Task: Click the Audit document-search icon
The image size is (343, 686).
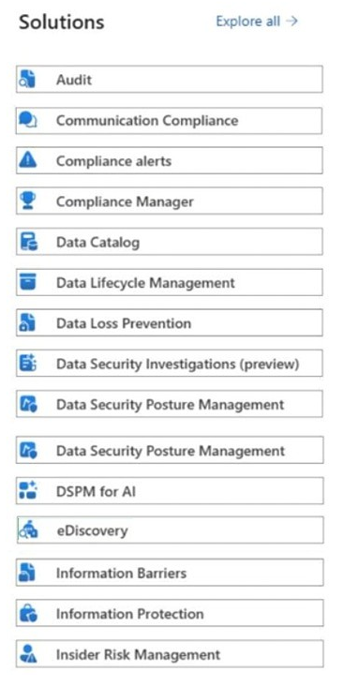Action: click(x=28, y=80)
